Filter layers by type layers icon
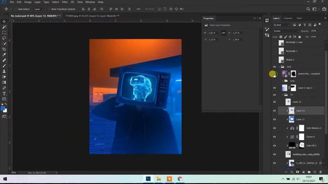 [304, 25]
